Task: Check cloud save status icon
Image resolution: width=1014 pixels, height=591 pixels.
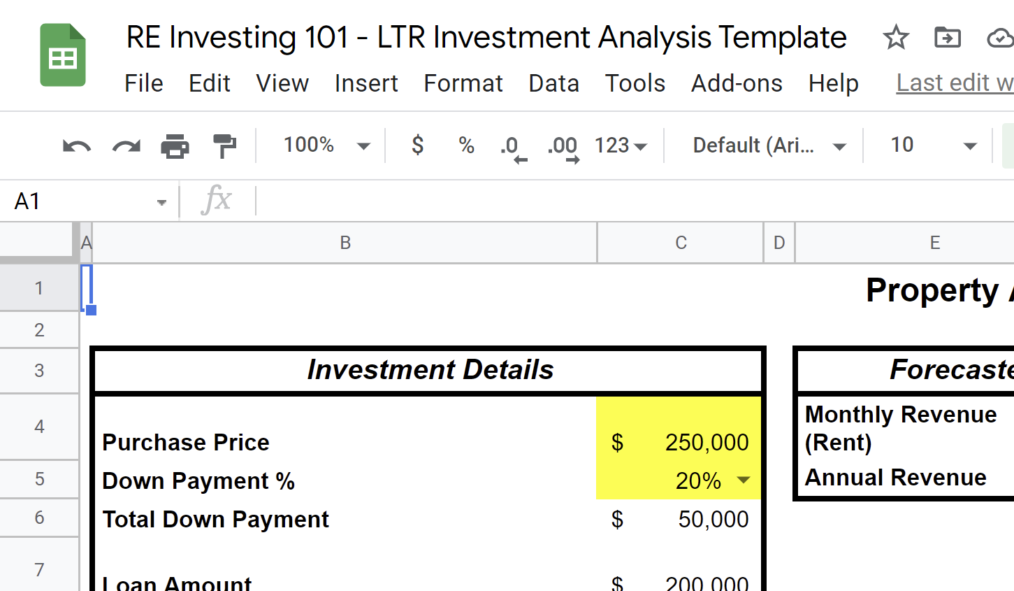Action: click(1001, 37)
